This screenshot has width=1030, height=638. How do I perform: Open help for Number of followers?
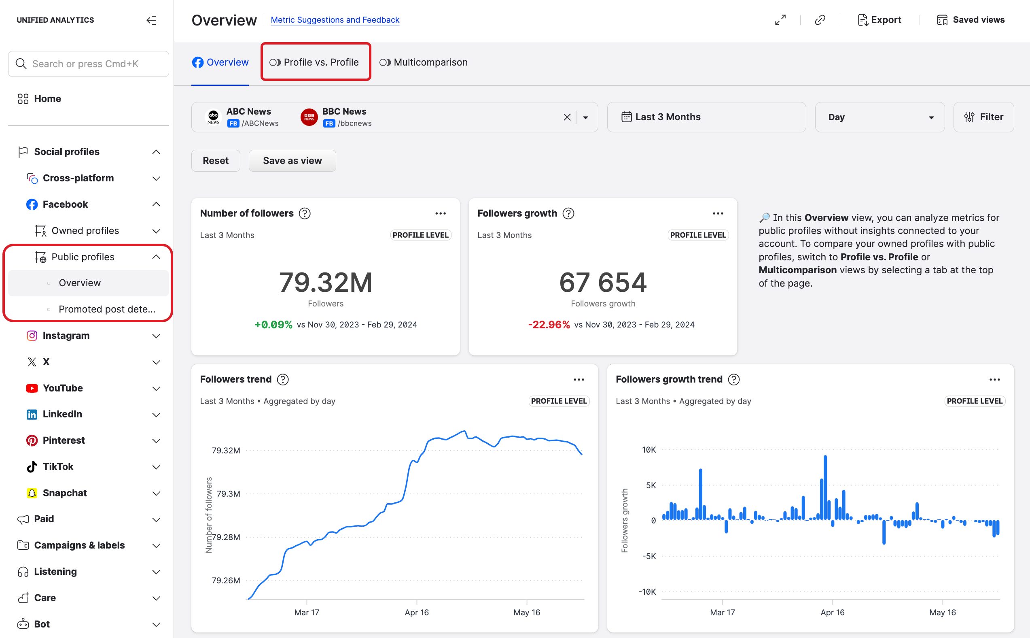point(304,213)
